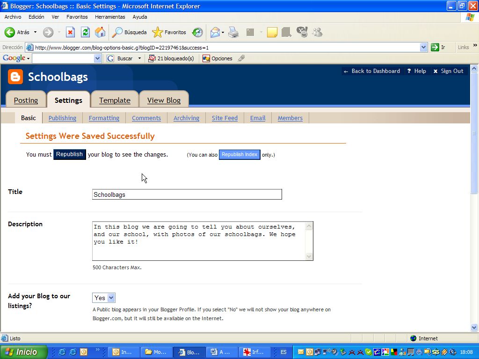Image resolution: width=479 pixels, height=359 pixels.
Task: Open the Archivo menu
Action: click(13, 17)
